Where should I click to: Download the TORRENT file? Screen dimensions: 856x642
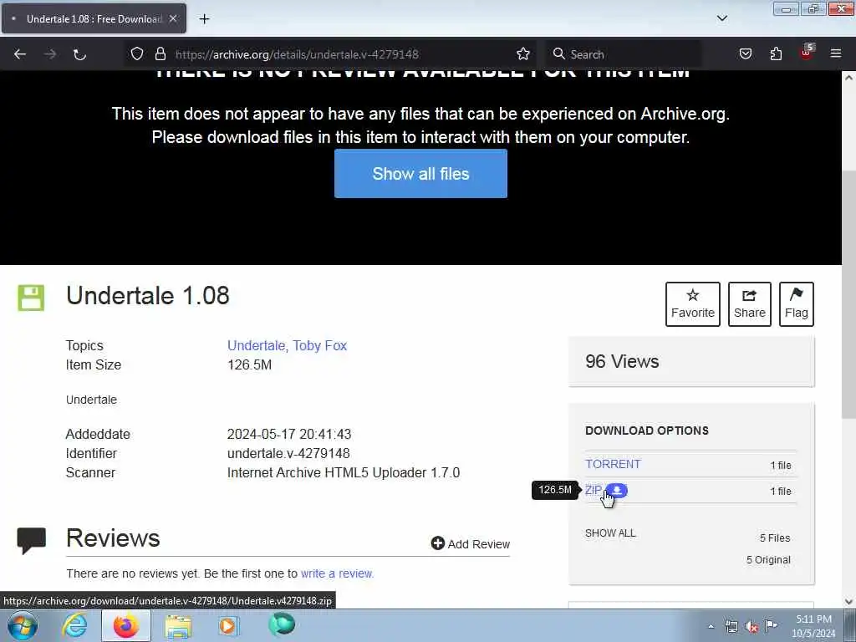(613, 464)
